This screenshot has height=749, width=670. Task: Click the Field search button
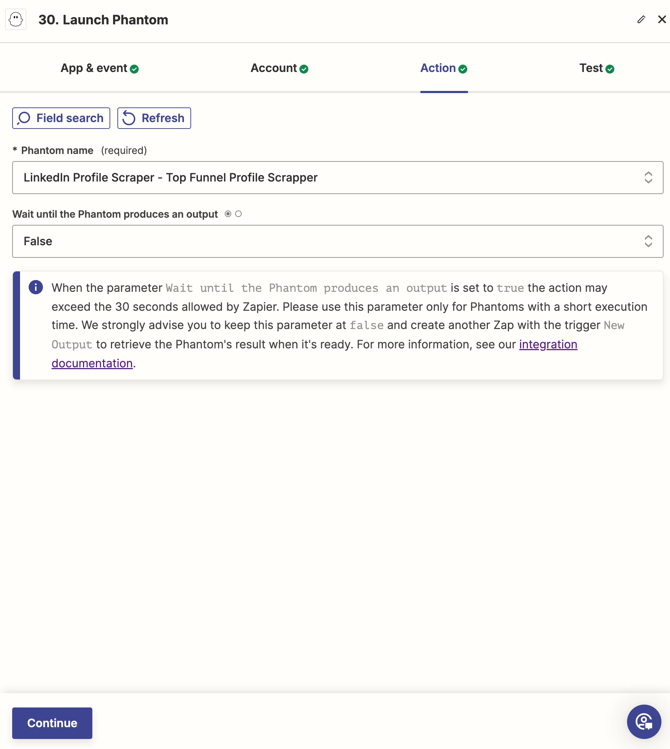(x=61, y=118)
